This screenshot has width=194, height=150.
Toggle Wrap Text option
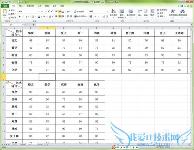[x=79, y=12]
